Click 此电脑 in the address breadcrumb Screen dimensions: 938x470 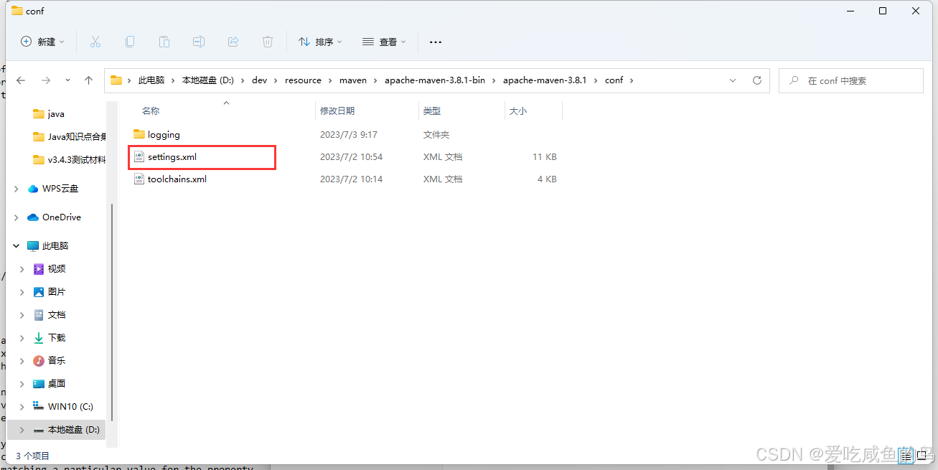151,80
